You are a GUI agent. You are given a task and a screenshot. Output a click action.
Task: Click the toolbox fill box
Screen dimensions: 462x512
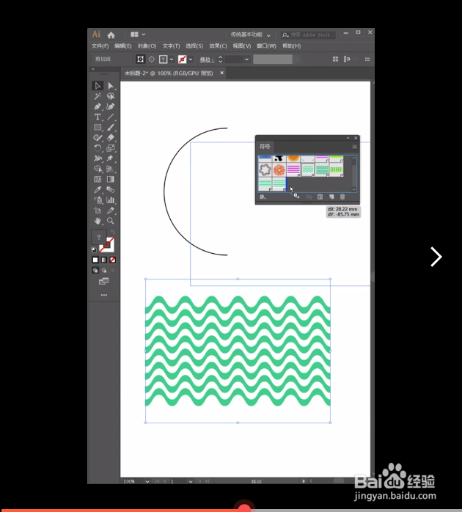pyautogui.click(x=98, y=238)
